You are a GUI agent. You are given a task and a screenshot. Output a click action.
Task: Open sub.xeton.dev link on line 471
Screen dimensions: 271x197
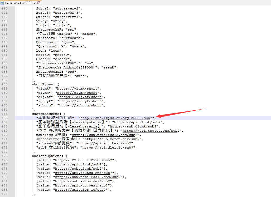pyautogui.click(x=111, y=139)
